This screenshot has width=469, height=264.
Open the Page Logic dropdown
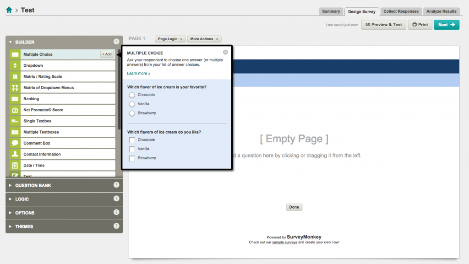[x=170, y=39]
